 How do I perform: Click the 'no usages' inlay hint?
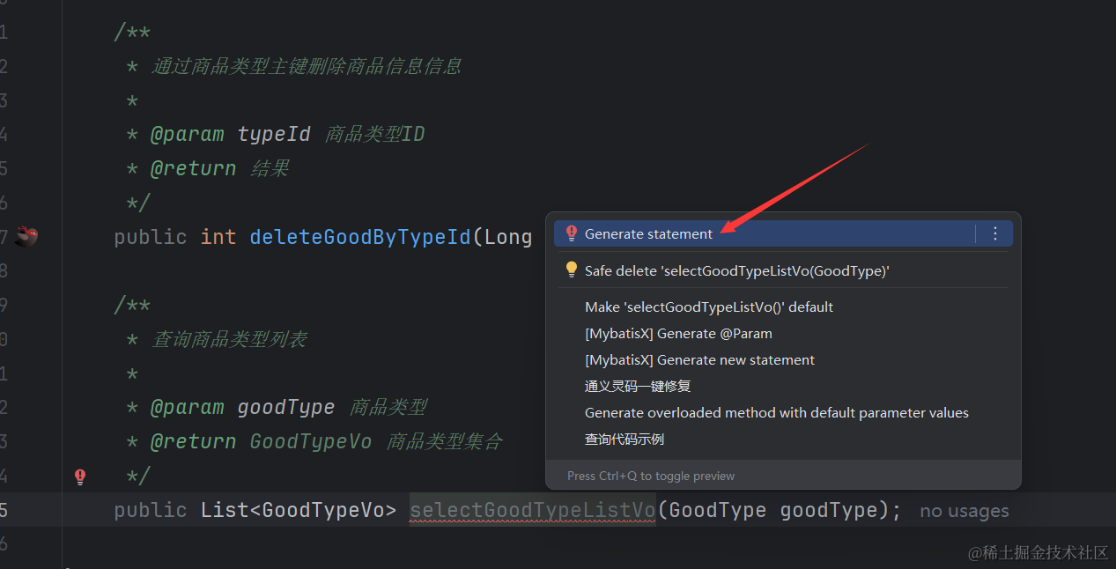(x=964, y=511)
